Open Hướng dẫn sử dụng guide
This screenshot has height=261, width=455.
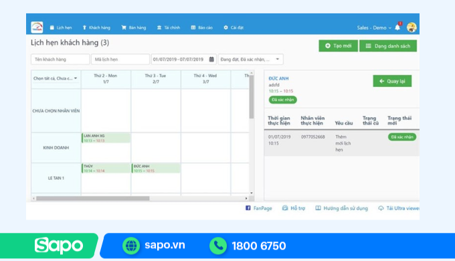tap(341, 208)
